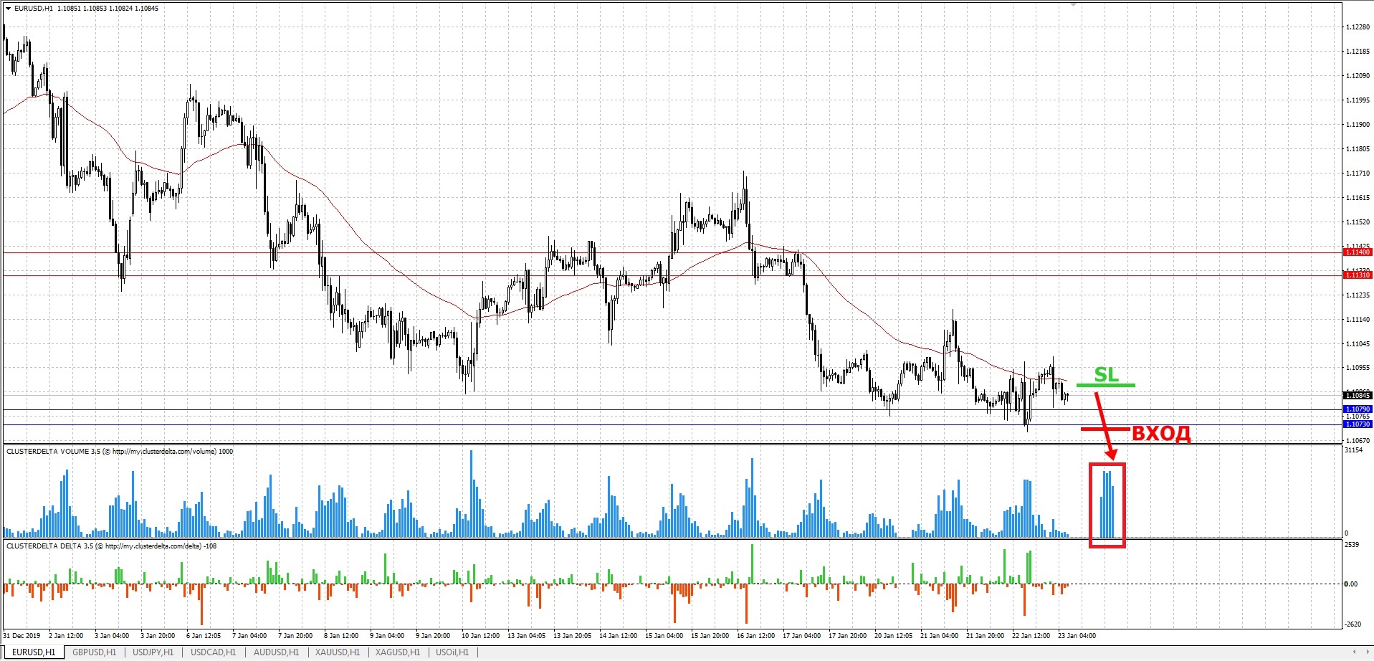Open the XAGUSD,H1 silver tab
Viewport: 1374px width, 661px height.
coord(397,652)
